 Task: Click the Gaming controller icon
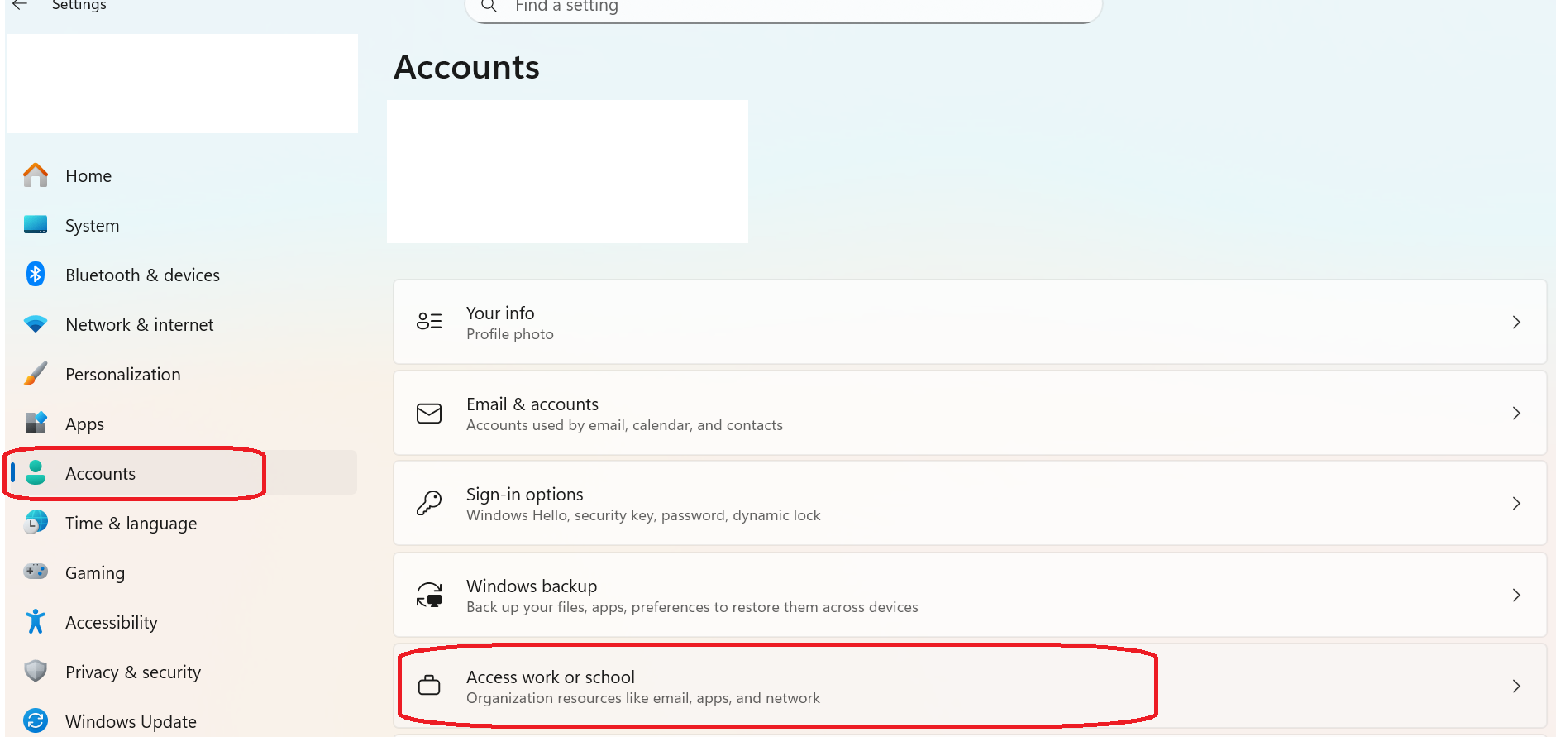[x=36, y=572]
